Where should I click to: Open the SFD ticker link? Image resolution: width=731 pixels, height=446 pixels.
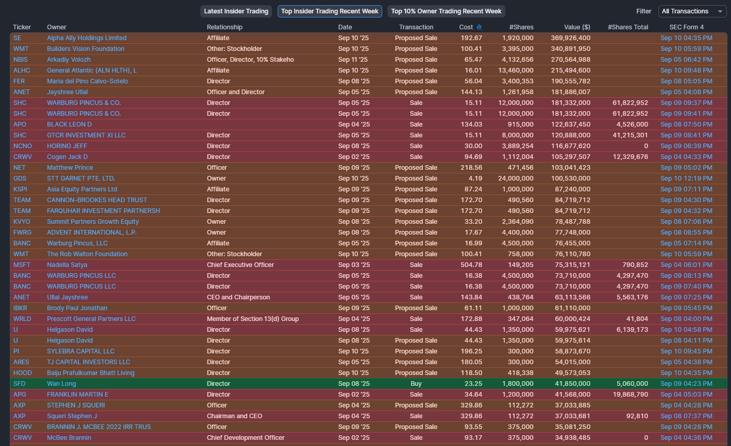click(x=20, y=384)
